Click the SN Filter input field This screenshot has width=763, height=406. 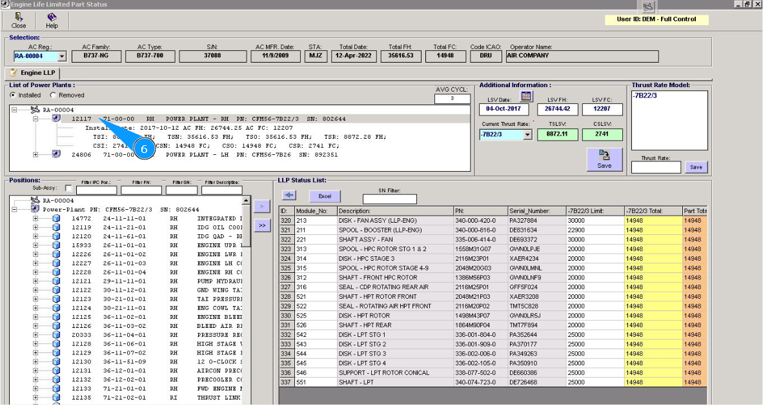[x=390, y=199]
